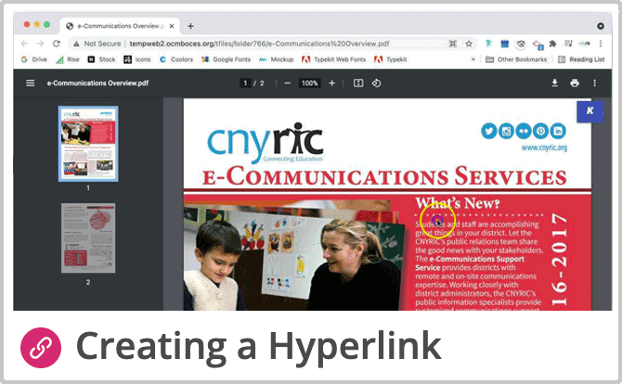Open the Drive bookmark
The width and height of the screenshot is (622, 384).
[x=34, y=59]
